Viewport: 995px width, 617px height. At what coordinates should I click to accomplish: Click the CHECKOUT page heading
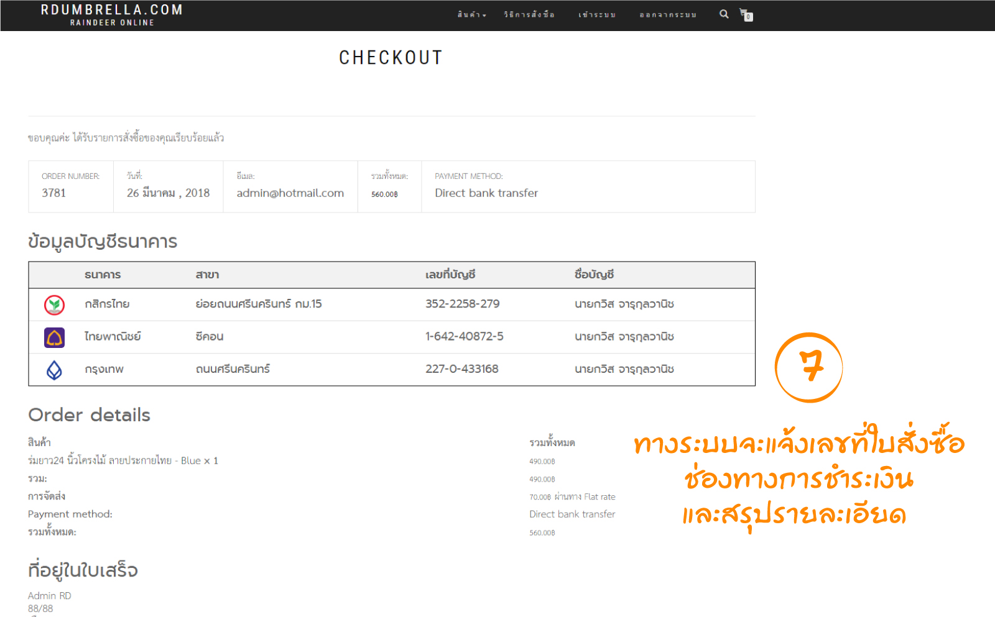pos(391,58)
